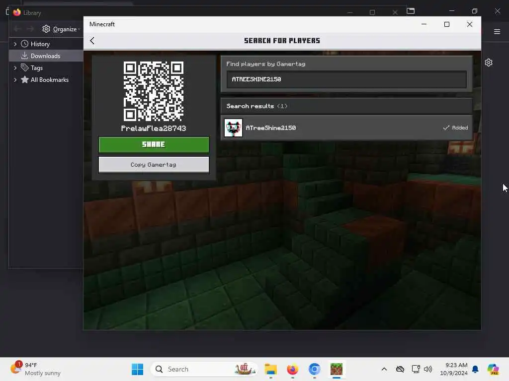Select History in Library sidebar
The height and width of the screenshot is (381, 509).
pos(40,44)
